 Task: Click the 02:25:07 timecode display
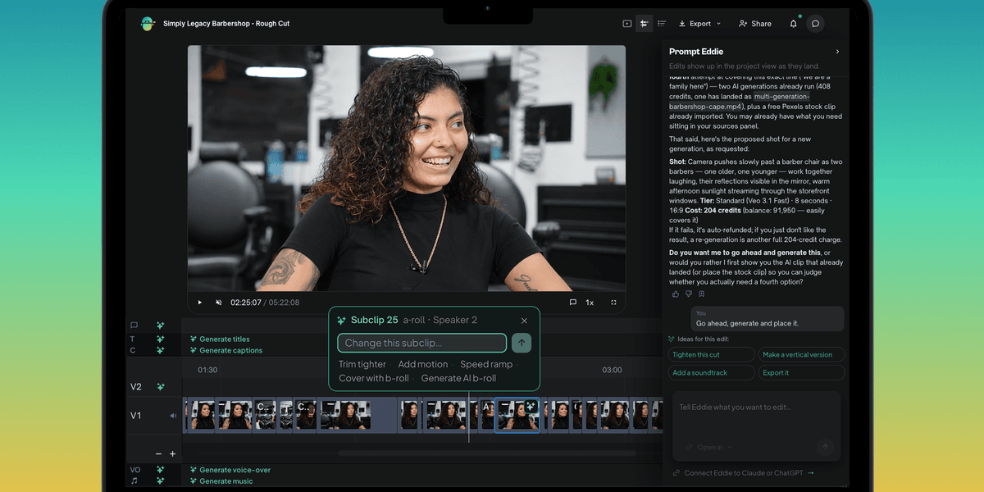pyautogui.click(x=246, y=303)
